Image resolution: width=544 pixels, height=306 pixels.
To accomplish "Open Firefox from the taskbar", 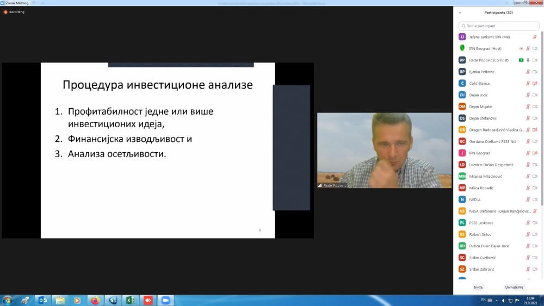I will tap(95, 300).
